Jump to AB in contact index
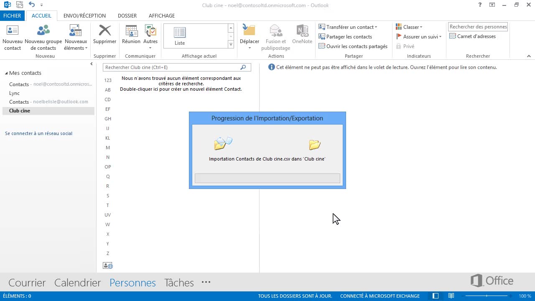 coord(108,90)
